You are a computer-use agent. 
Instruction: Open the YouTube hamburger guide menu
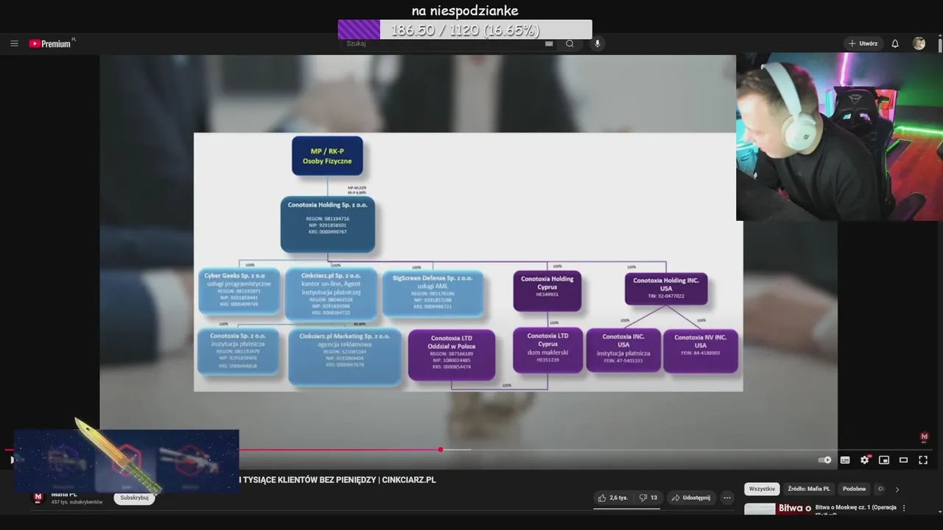(14, 43)
